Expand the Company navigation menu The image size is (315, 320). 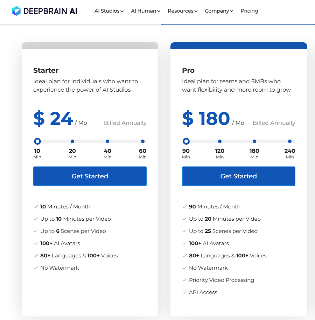tap(219, 11)
